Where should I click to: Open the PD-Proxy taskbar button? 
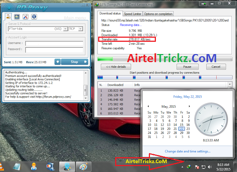[67, 166]
